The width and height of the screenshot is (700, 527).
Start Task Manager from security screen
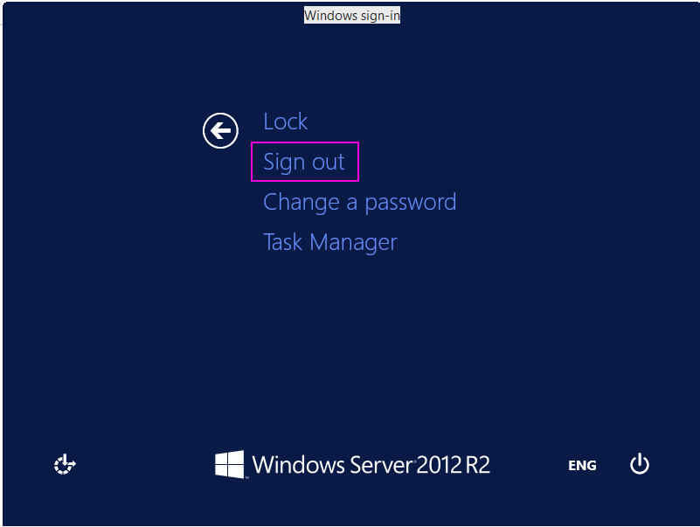pyautogui.click(x=330, y=242)
